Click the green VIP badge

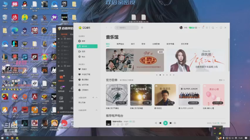(x=192, y=28)
